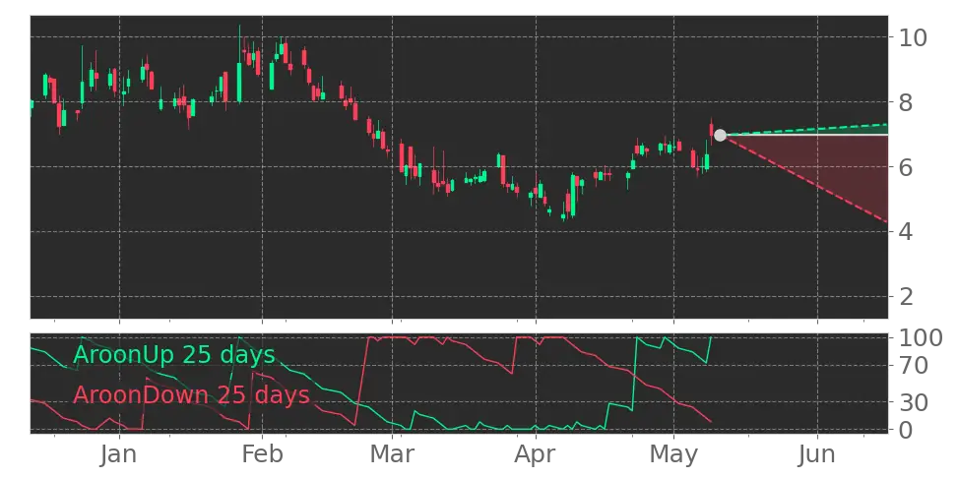Click the Jan label on the date axis

tap(119, 454)
